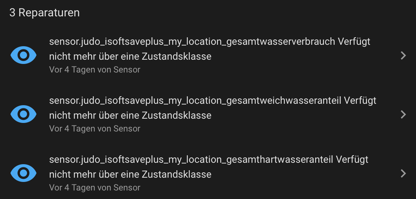Screen dimensions: 416x199
Task: Click eye icon beside gesamtwasserverbrauch repair
Action: 23,55
